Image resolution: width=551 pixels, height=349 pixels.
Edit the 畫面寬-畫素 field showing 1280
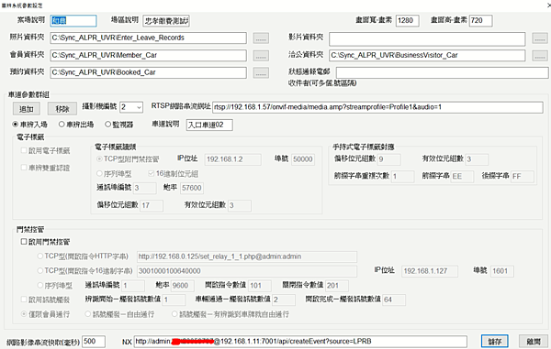[407, 21]
